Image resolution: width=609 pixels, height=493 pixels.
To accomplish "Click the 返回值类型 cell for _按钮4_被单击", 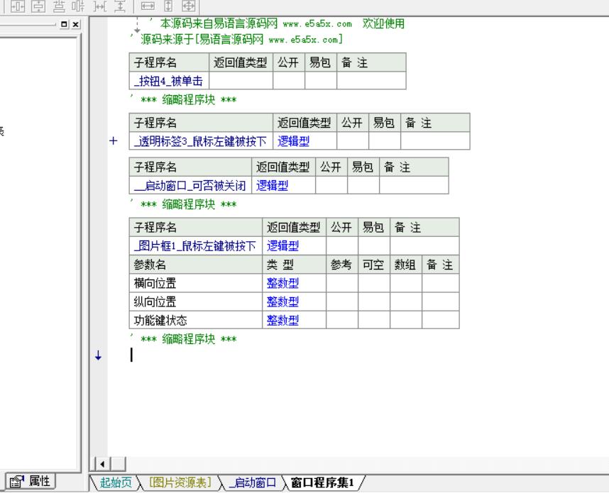I will coord(241,81).
